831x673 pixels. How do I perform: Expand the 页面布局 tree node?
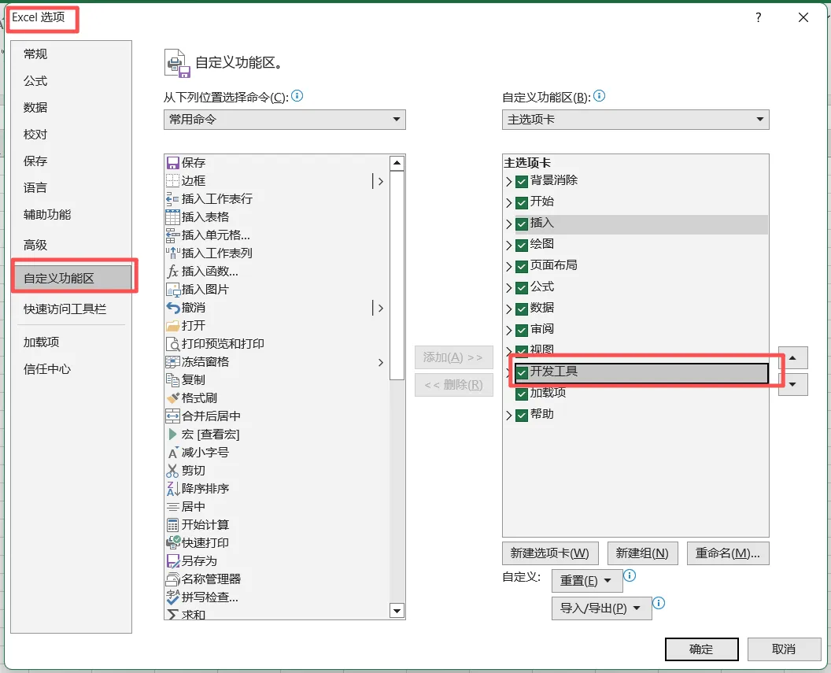509,267
